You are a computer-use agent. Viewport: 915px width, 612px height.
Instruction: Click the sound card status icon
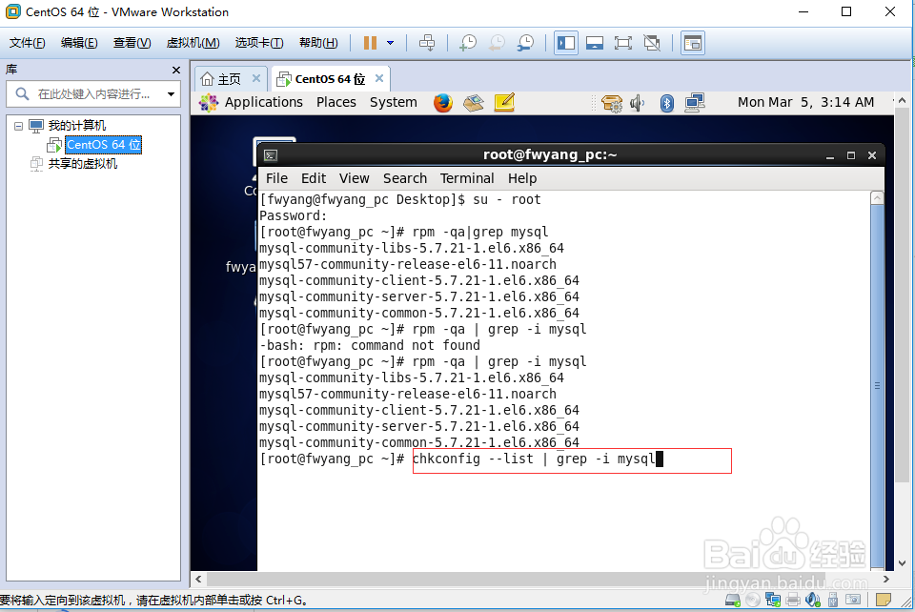[x=813, y=600]
